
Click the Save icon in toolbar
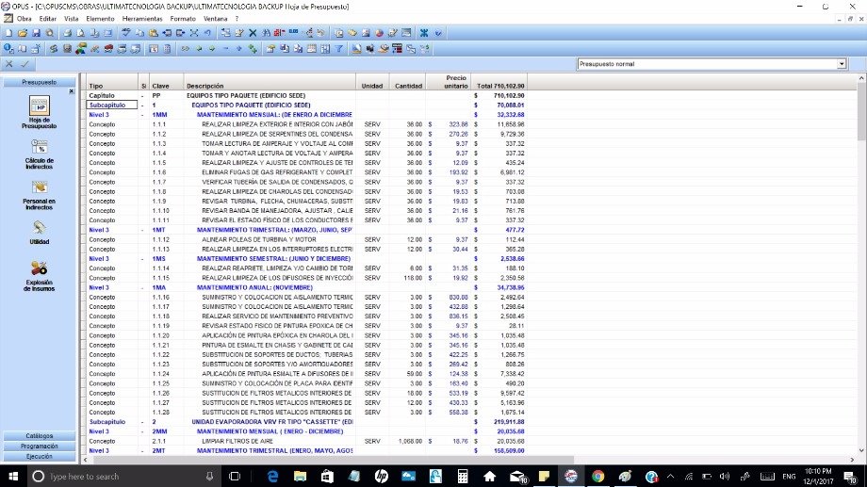pos(36,32)
